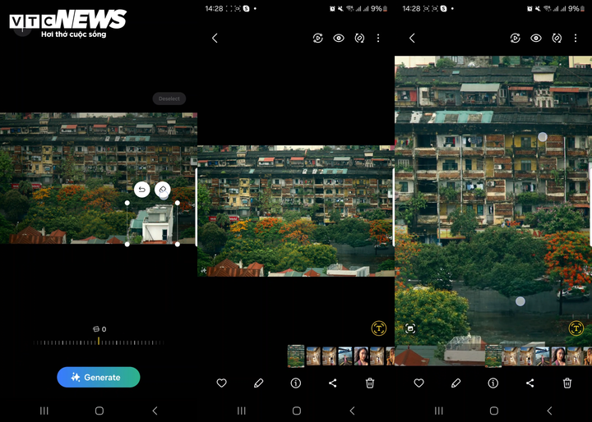Open photo info details in middle screen
This screenshot has width=592, height=422.
point(296,383)
